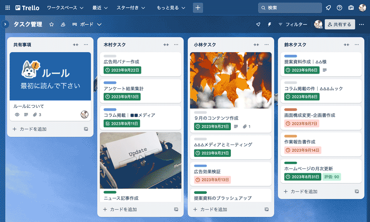This screenshot has width=370, height=222.
Task: Open the apps grid switcher icon
Action: click(7, 8)
